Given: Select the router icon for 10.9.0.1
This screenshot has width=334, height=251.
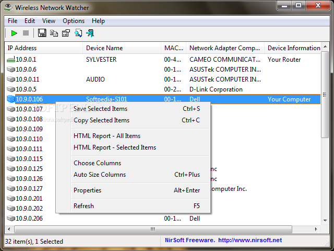Looking at the screenshot, I should (x=10, y=60).
